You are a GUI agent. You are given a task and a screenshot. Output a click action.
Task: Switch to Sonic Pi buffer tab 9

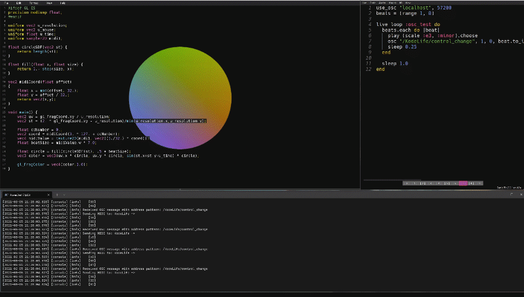point(479,183)
